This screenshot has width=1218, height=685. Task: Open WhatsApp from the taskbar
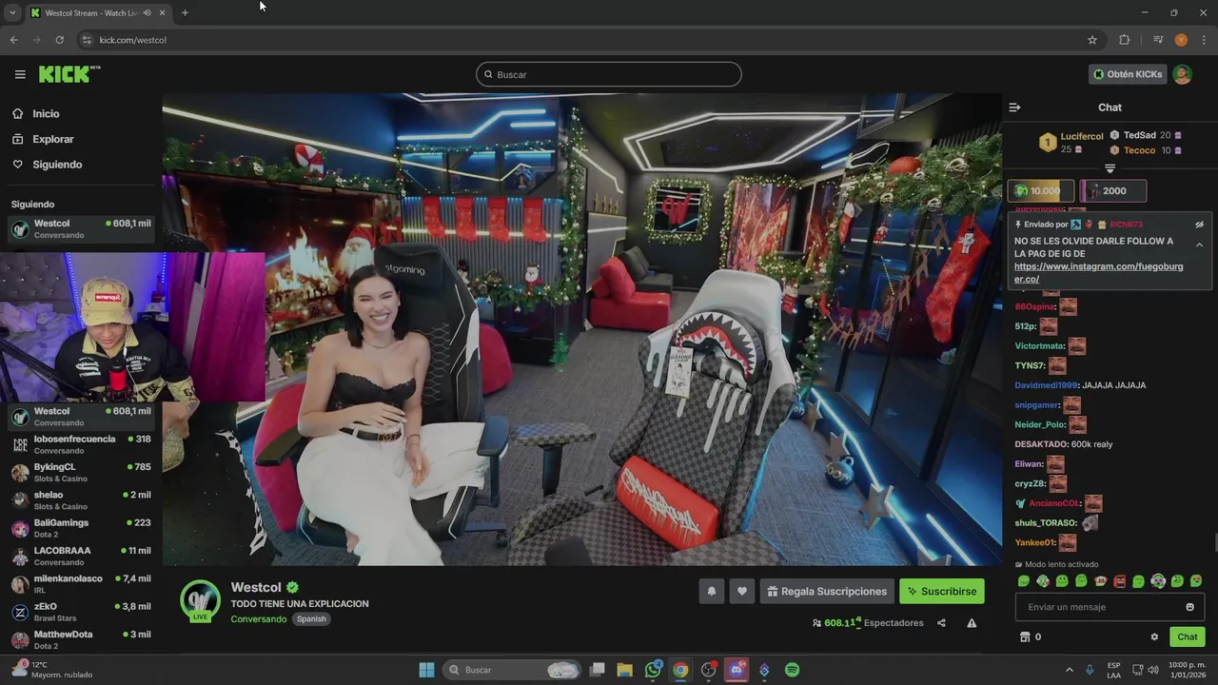[x=653, y=670]
